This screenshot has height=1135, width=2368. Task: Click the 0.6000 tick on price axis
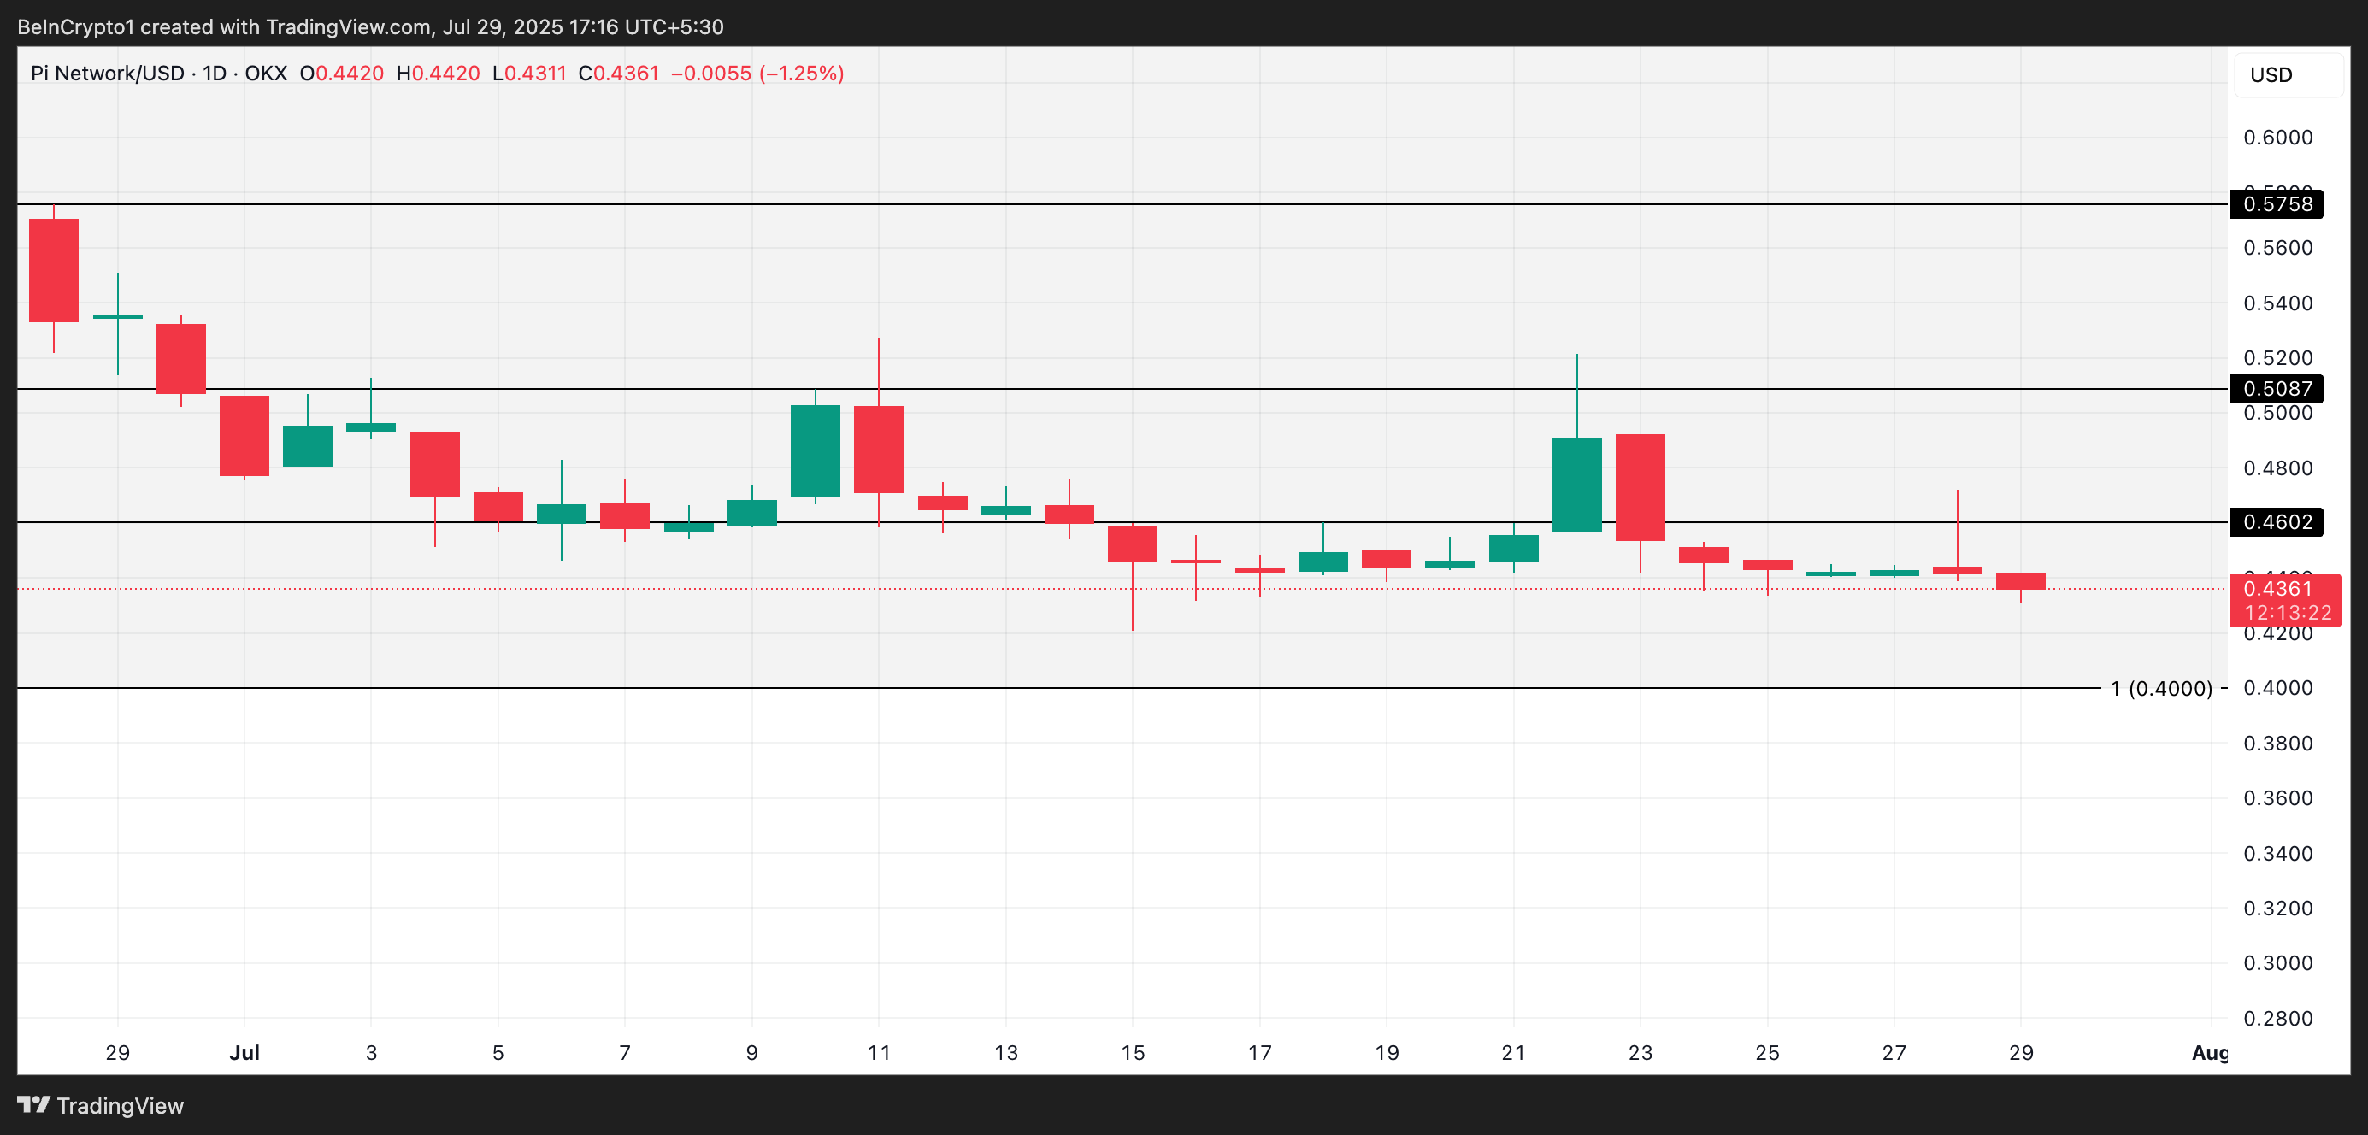(x=2277, y=138)
